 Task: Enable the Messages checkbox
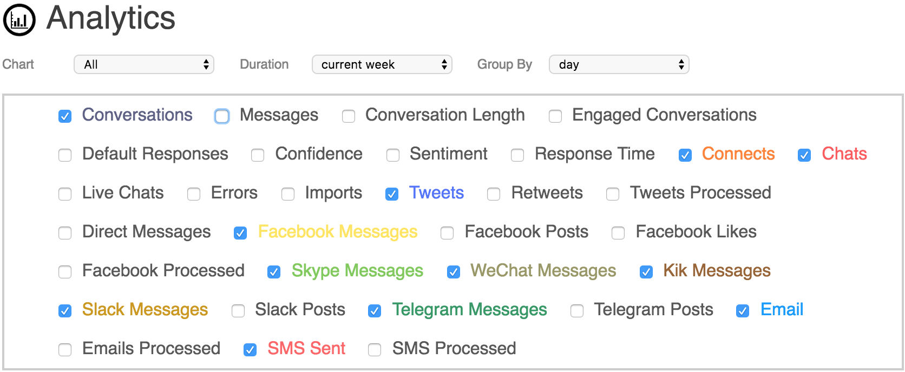(x=222, y=116)
